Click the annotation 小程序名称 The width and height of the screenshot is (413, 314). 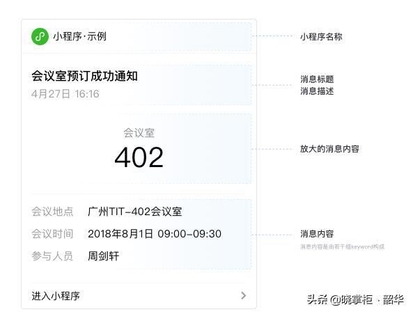[321, 37]
